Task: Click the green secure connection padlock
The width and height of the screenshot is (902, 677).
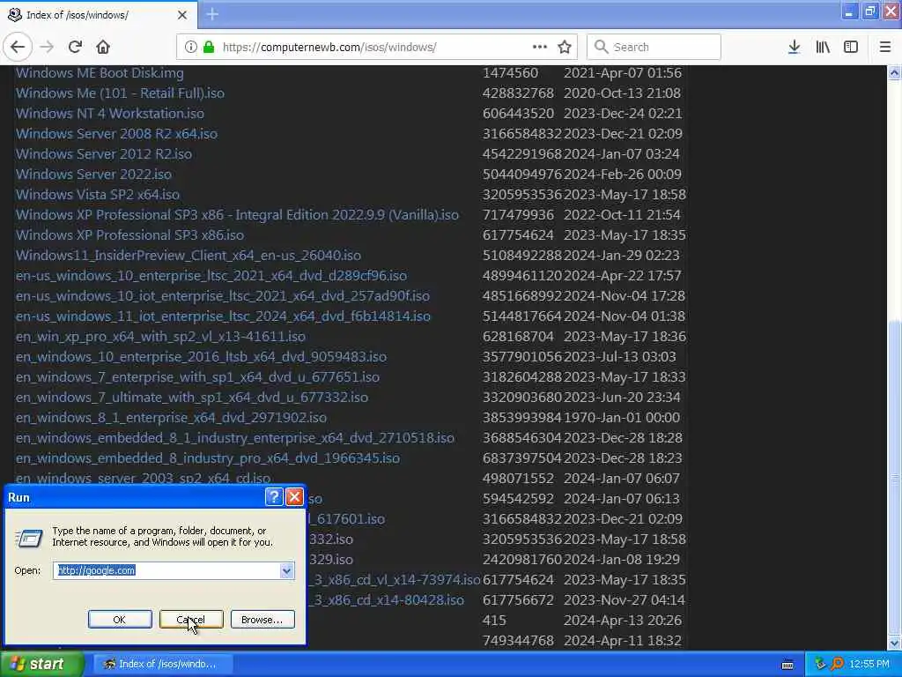Action: 209,48
